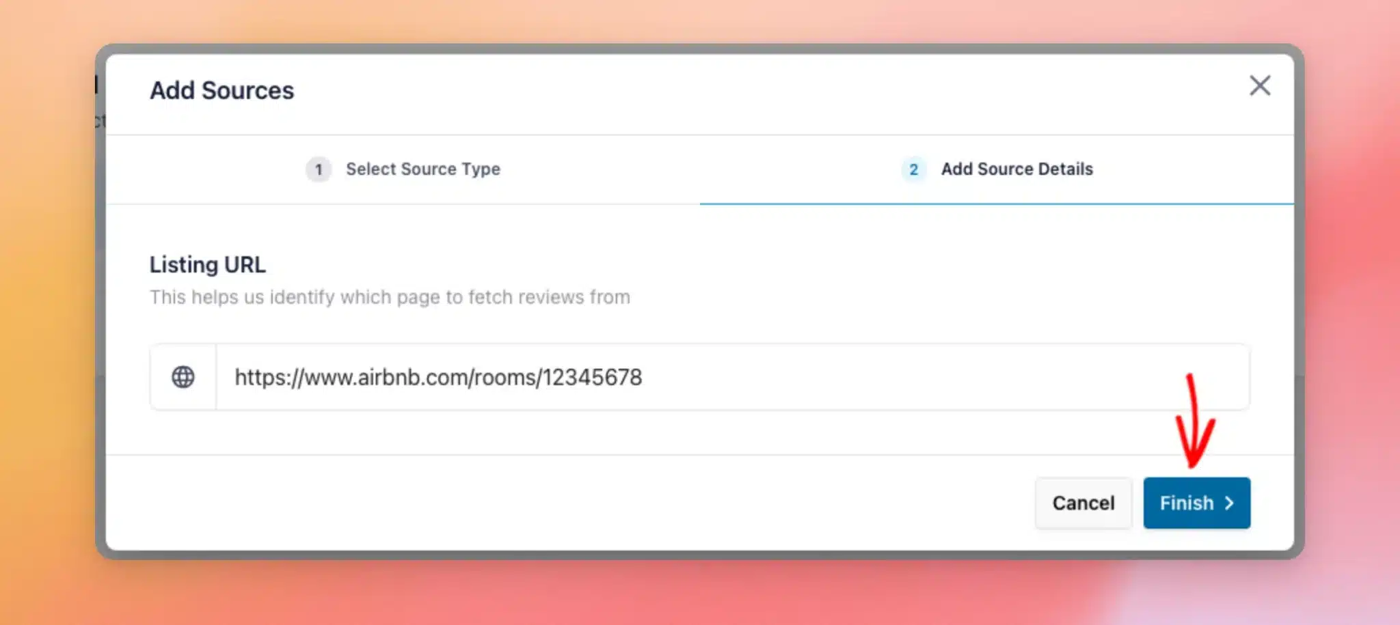Click the Cancel button

tap(1083, 503)
